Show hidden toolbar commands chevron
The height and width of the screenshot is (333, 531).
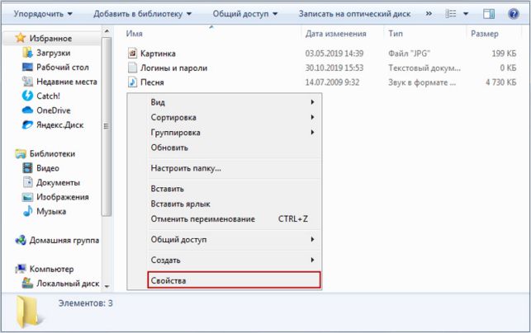click(x=429, y=14)
